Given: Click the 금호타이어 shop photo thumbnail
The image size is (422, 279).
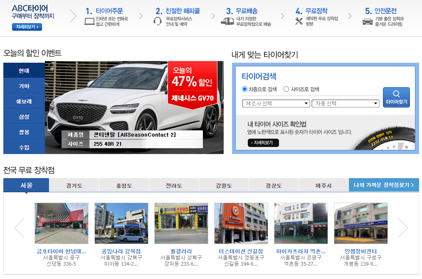Looking at the screenshot, I should click(x=62, y=223).
